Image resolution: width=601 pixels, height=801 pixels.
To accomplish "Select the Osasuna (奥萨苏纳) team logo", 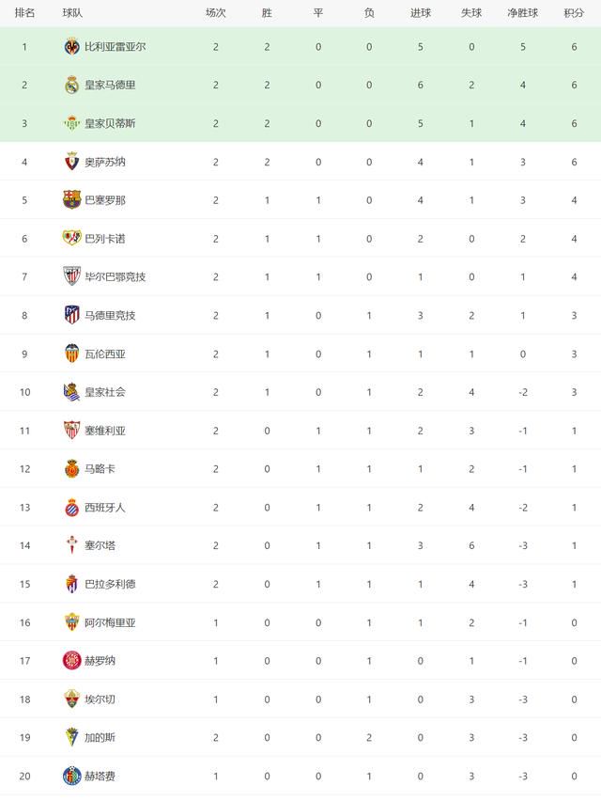I will [x=72, y=162].
